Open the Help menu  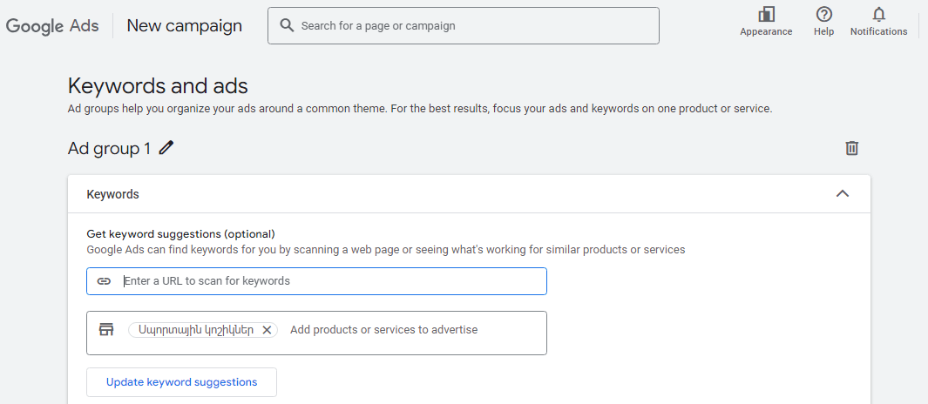coord(823,20)
